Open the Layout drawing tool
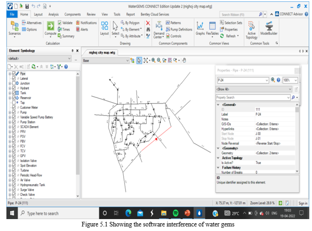Screen dimensions: 312x231 pos(104,28)
